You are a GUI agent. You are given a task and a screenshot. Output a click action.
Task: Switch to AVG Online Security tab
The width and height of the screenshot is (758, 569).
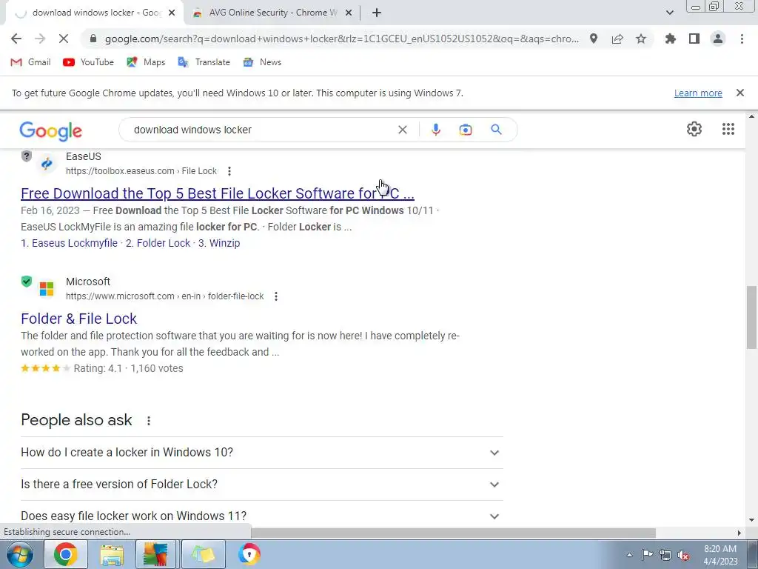[x=273, y=13]
